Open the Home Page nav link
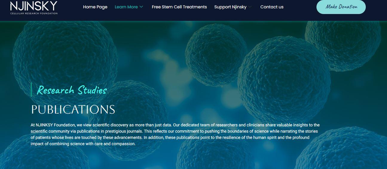Image resolution: width=387 pixels, height=169 pixels. [x=95, y=7]
